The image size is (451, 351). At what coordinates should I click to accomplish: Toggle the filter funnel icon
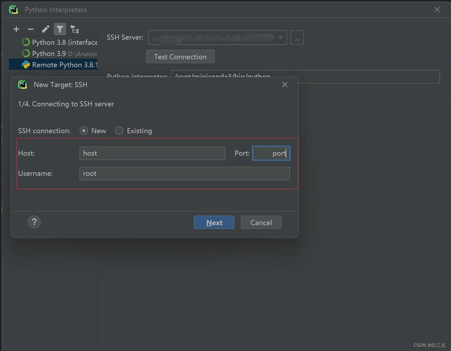pyautogui.click(x=60, y=29)
